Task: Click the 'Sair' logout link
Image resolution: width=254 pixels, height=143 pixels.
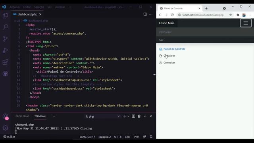Action: [161, 40]
